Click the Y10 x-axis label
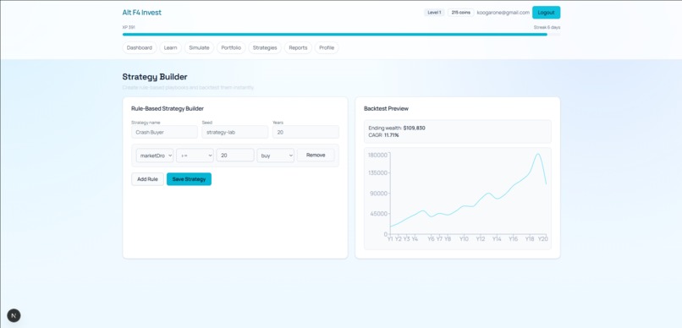Image resolution: width=682 pixels, height=328 pixels. (464, 239)
